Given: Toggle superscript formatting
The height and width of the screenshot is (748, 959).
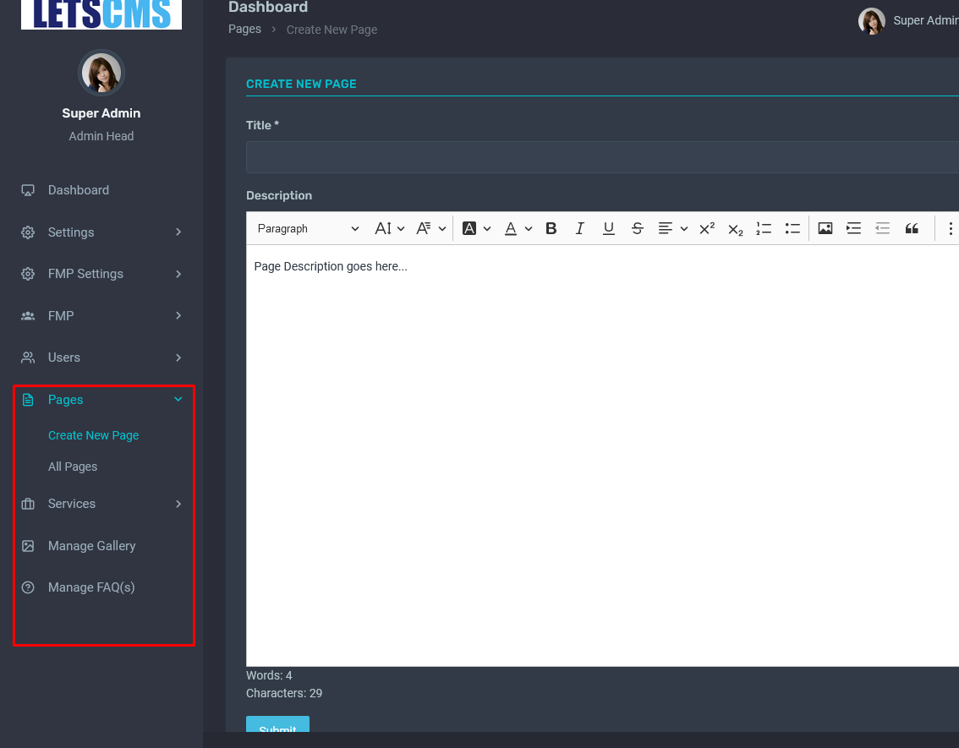Looking at the screenshot, I should point(707,228).
